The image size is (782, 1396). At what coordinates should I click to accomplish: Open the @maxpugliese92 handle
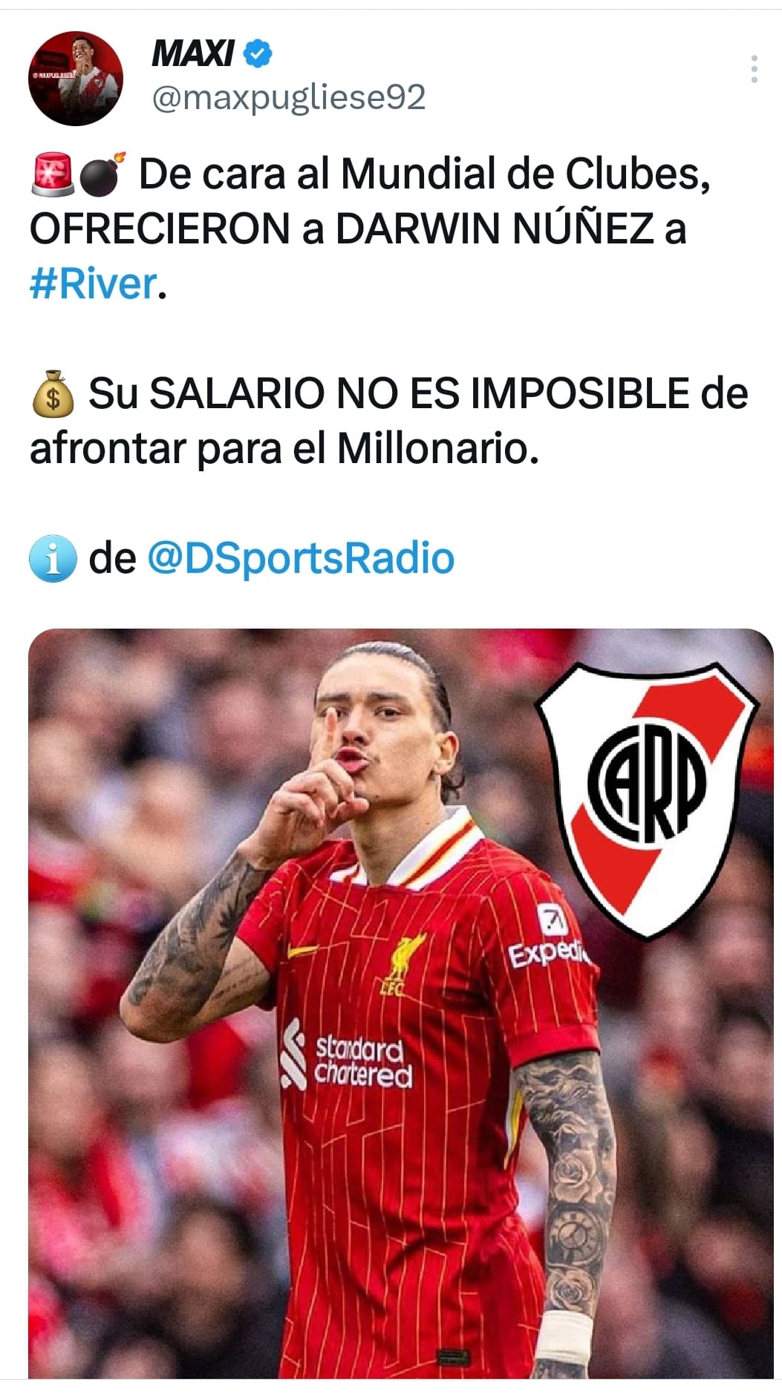pyautogui.click(x=289, y=98)
